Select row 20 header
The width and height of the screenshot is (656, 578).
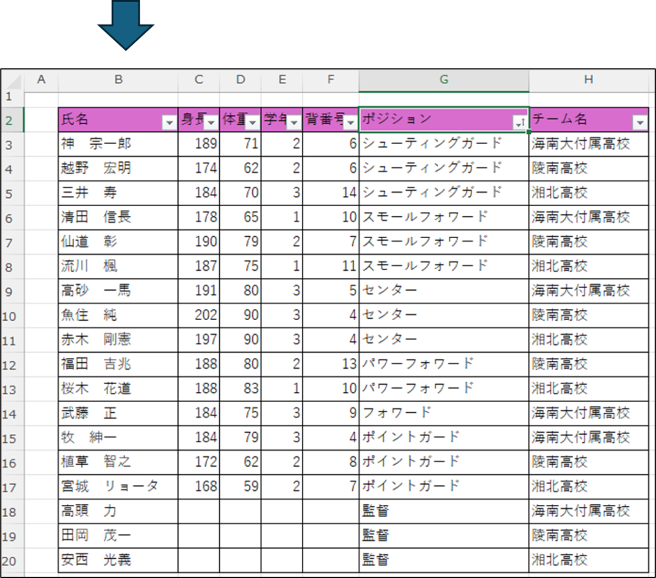(12, 561)
